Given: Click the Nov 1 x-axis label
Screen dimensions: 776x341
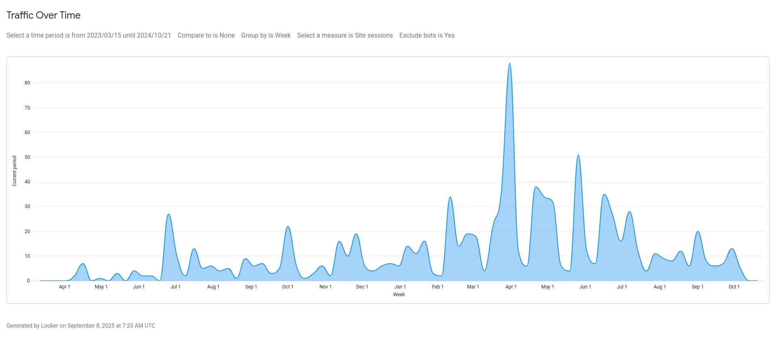Looking at the screenshot, I should pyautogui.click(x=325, y=287).
